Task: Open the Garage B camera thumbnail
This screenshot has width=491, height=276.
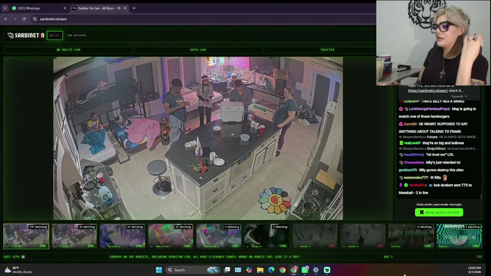Action: (x=363, y=236)
